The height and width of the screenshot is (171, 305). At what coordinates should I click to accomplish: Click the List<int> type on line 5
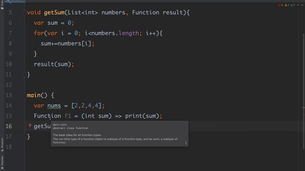pyautogui.click(x=83, y=13)
